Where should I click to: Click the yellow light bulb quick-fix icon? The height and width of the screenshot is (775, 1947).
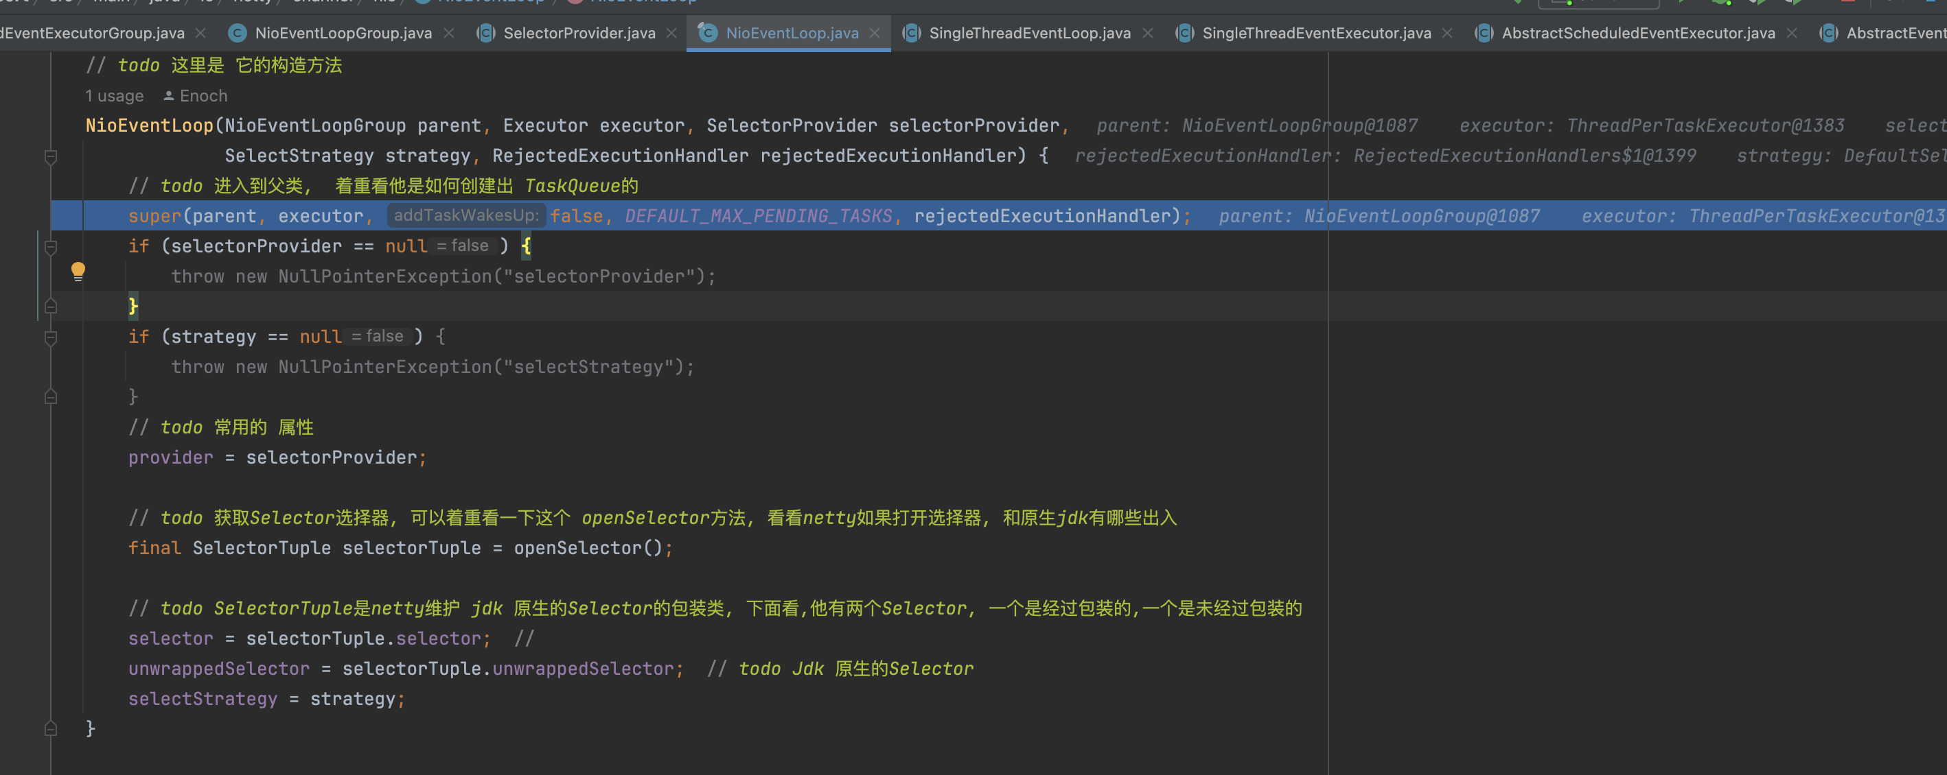coord(78,271)
